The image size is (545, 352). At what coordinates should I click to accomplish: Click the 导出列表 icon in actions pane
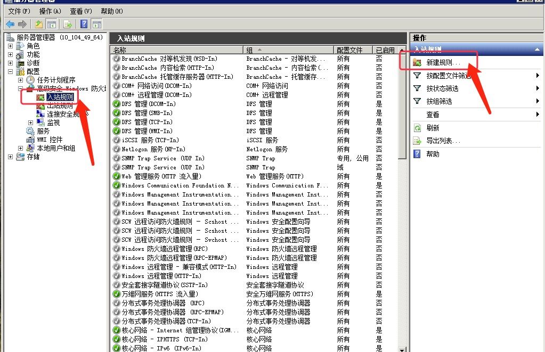[x=418, y=141]
